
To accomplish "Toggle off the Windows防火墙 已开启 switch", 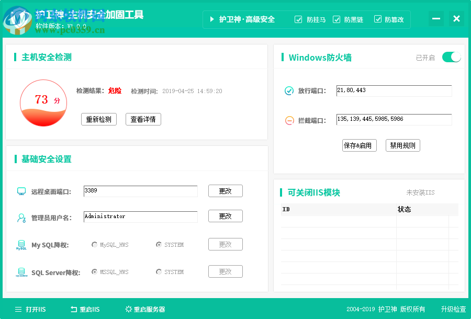I will [451, 57].
